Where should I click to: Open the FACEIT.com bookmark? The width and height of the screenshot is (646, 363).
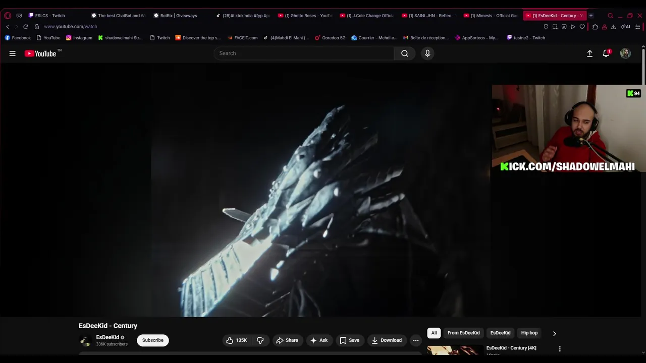[242, 38]
